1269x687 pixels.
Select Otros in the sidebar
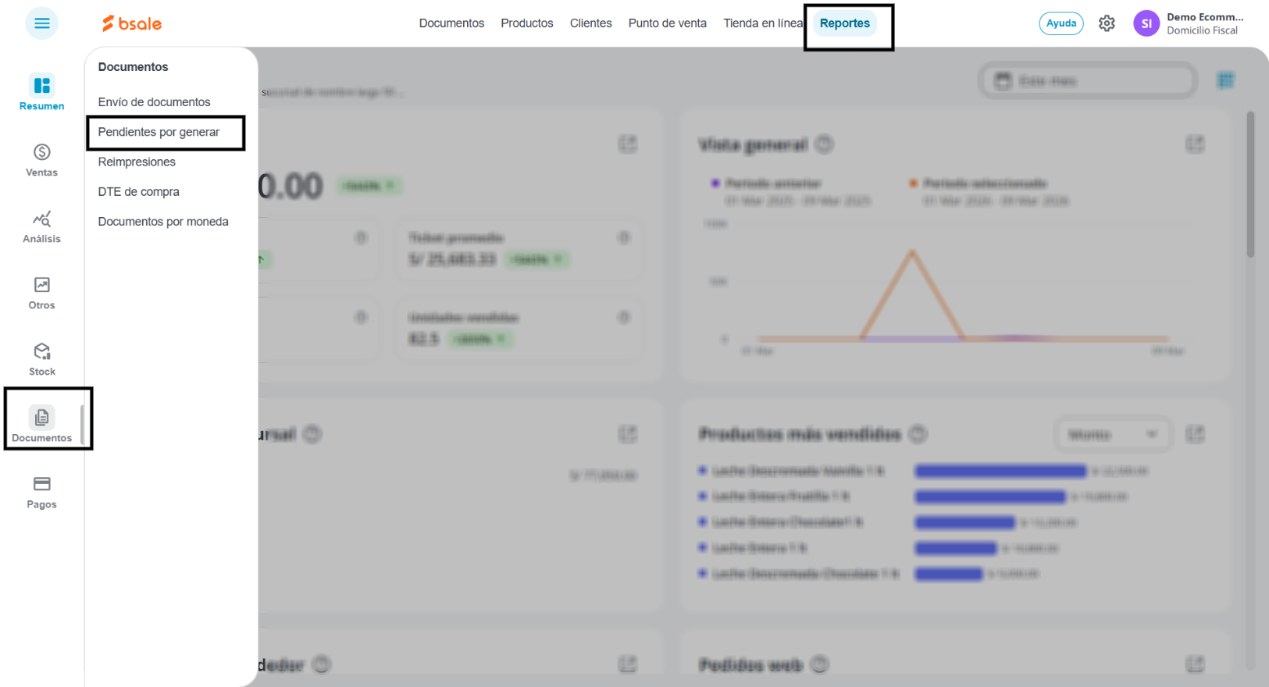(x=42, y=293)
